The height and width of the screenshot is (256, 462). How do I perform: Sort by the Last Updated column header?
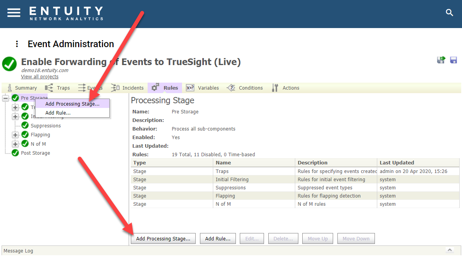418,162
